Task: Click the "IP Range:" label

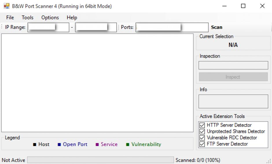Action: (15, 27)
